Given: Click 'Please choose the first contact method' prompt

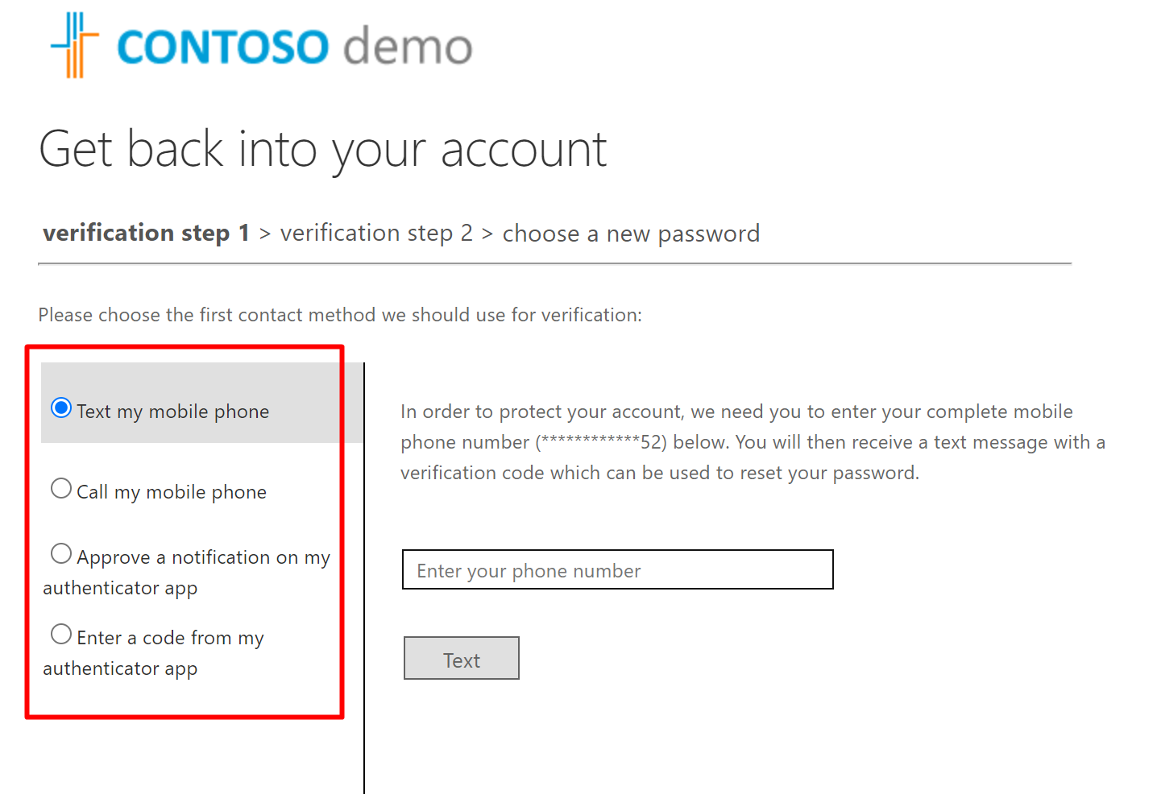Looking at the screenshot, I should tap(339, 315).
